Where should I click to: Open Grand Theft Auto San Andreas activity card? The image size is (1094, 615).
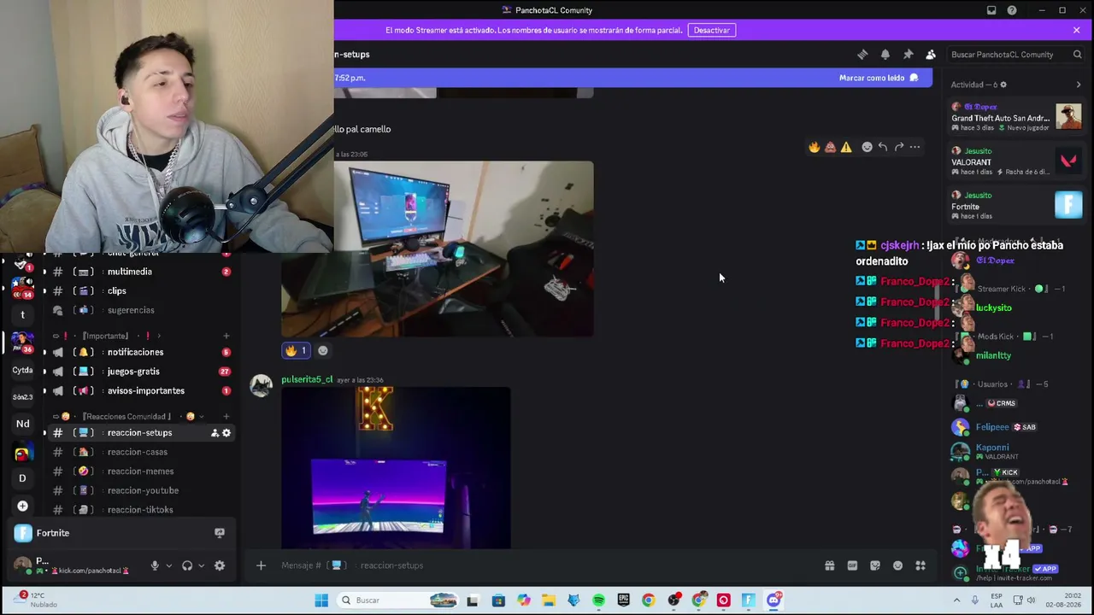pos(1017,117)
